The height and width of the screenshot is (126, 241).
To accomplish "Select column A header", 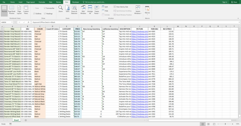I will (x=12, y=26).
